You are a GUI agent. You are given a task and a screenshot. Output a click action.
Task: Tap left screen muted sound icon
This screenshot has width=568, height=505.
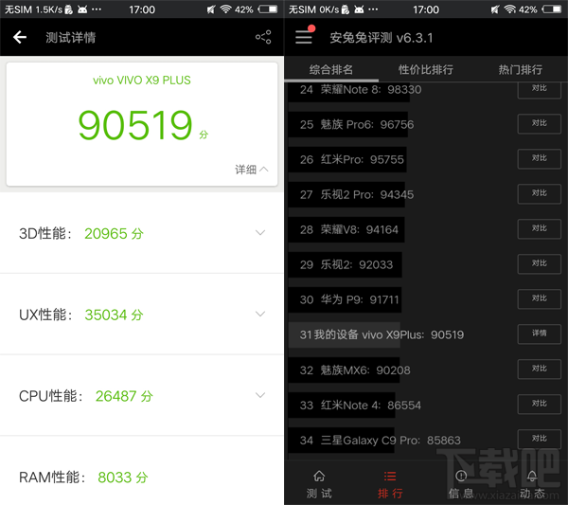point(211,9)
